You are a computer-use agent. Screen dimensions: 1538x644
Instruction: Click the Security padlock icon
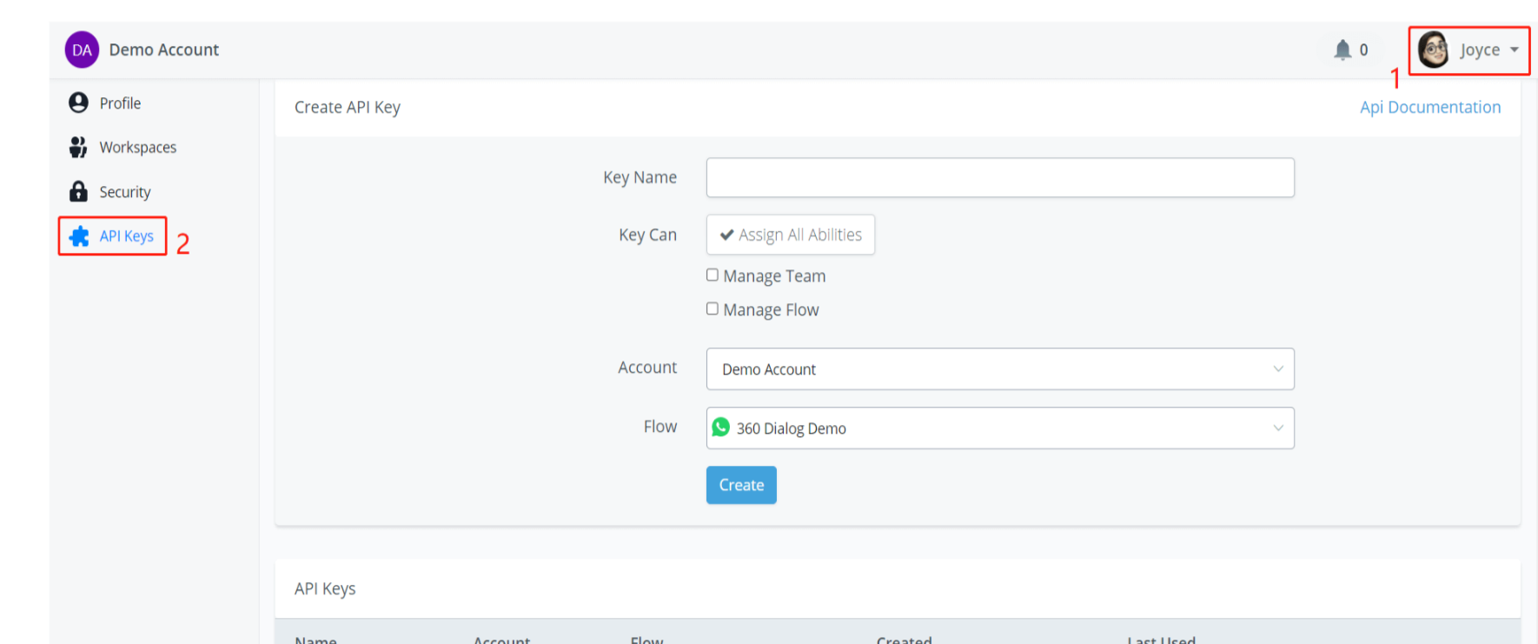[78, 191]
